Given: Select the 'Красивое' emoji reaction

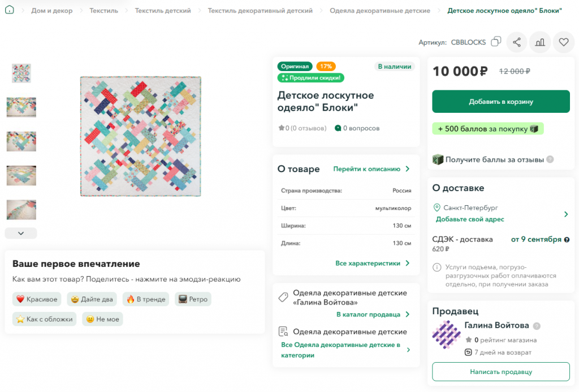Looking at the screenshot, I should click(37, 299).
